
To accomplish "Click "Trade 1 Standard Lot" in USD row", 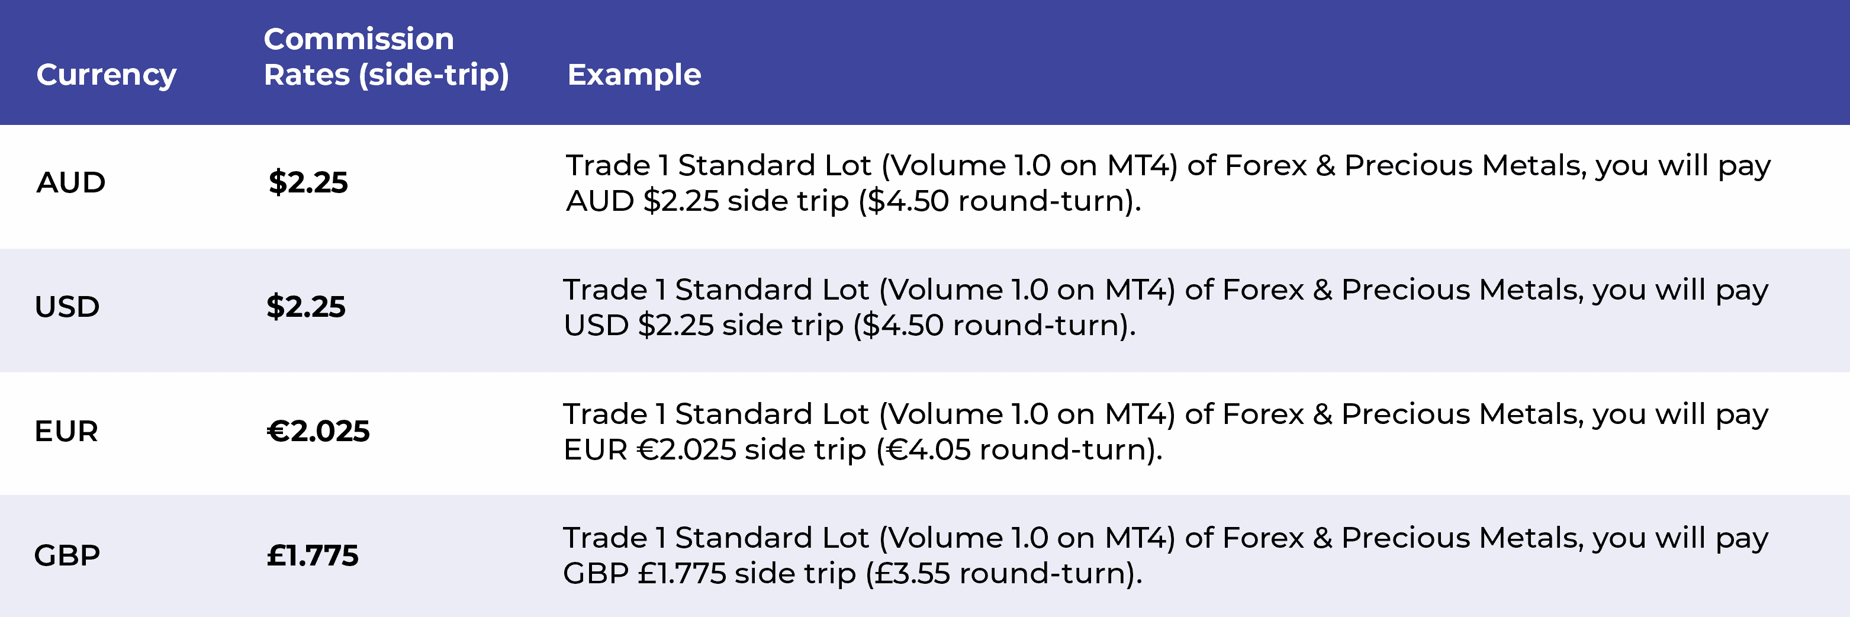I will coord(715,290).
